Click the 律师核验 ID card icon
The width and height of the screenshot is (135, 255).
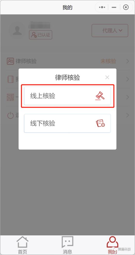[10, 61]
